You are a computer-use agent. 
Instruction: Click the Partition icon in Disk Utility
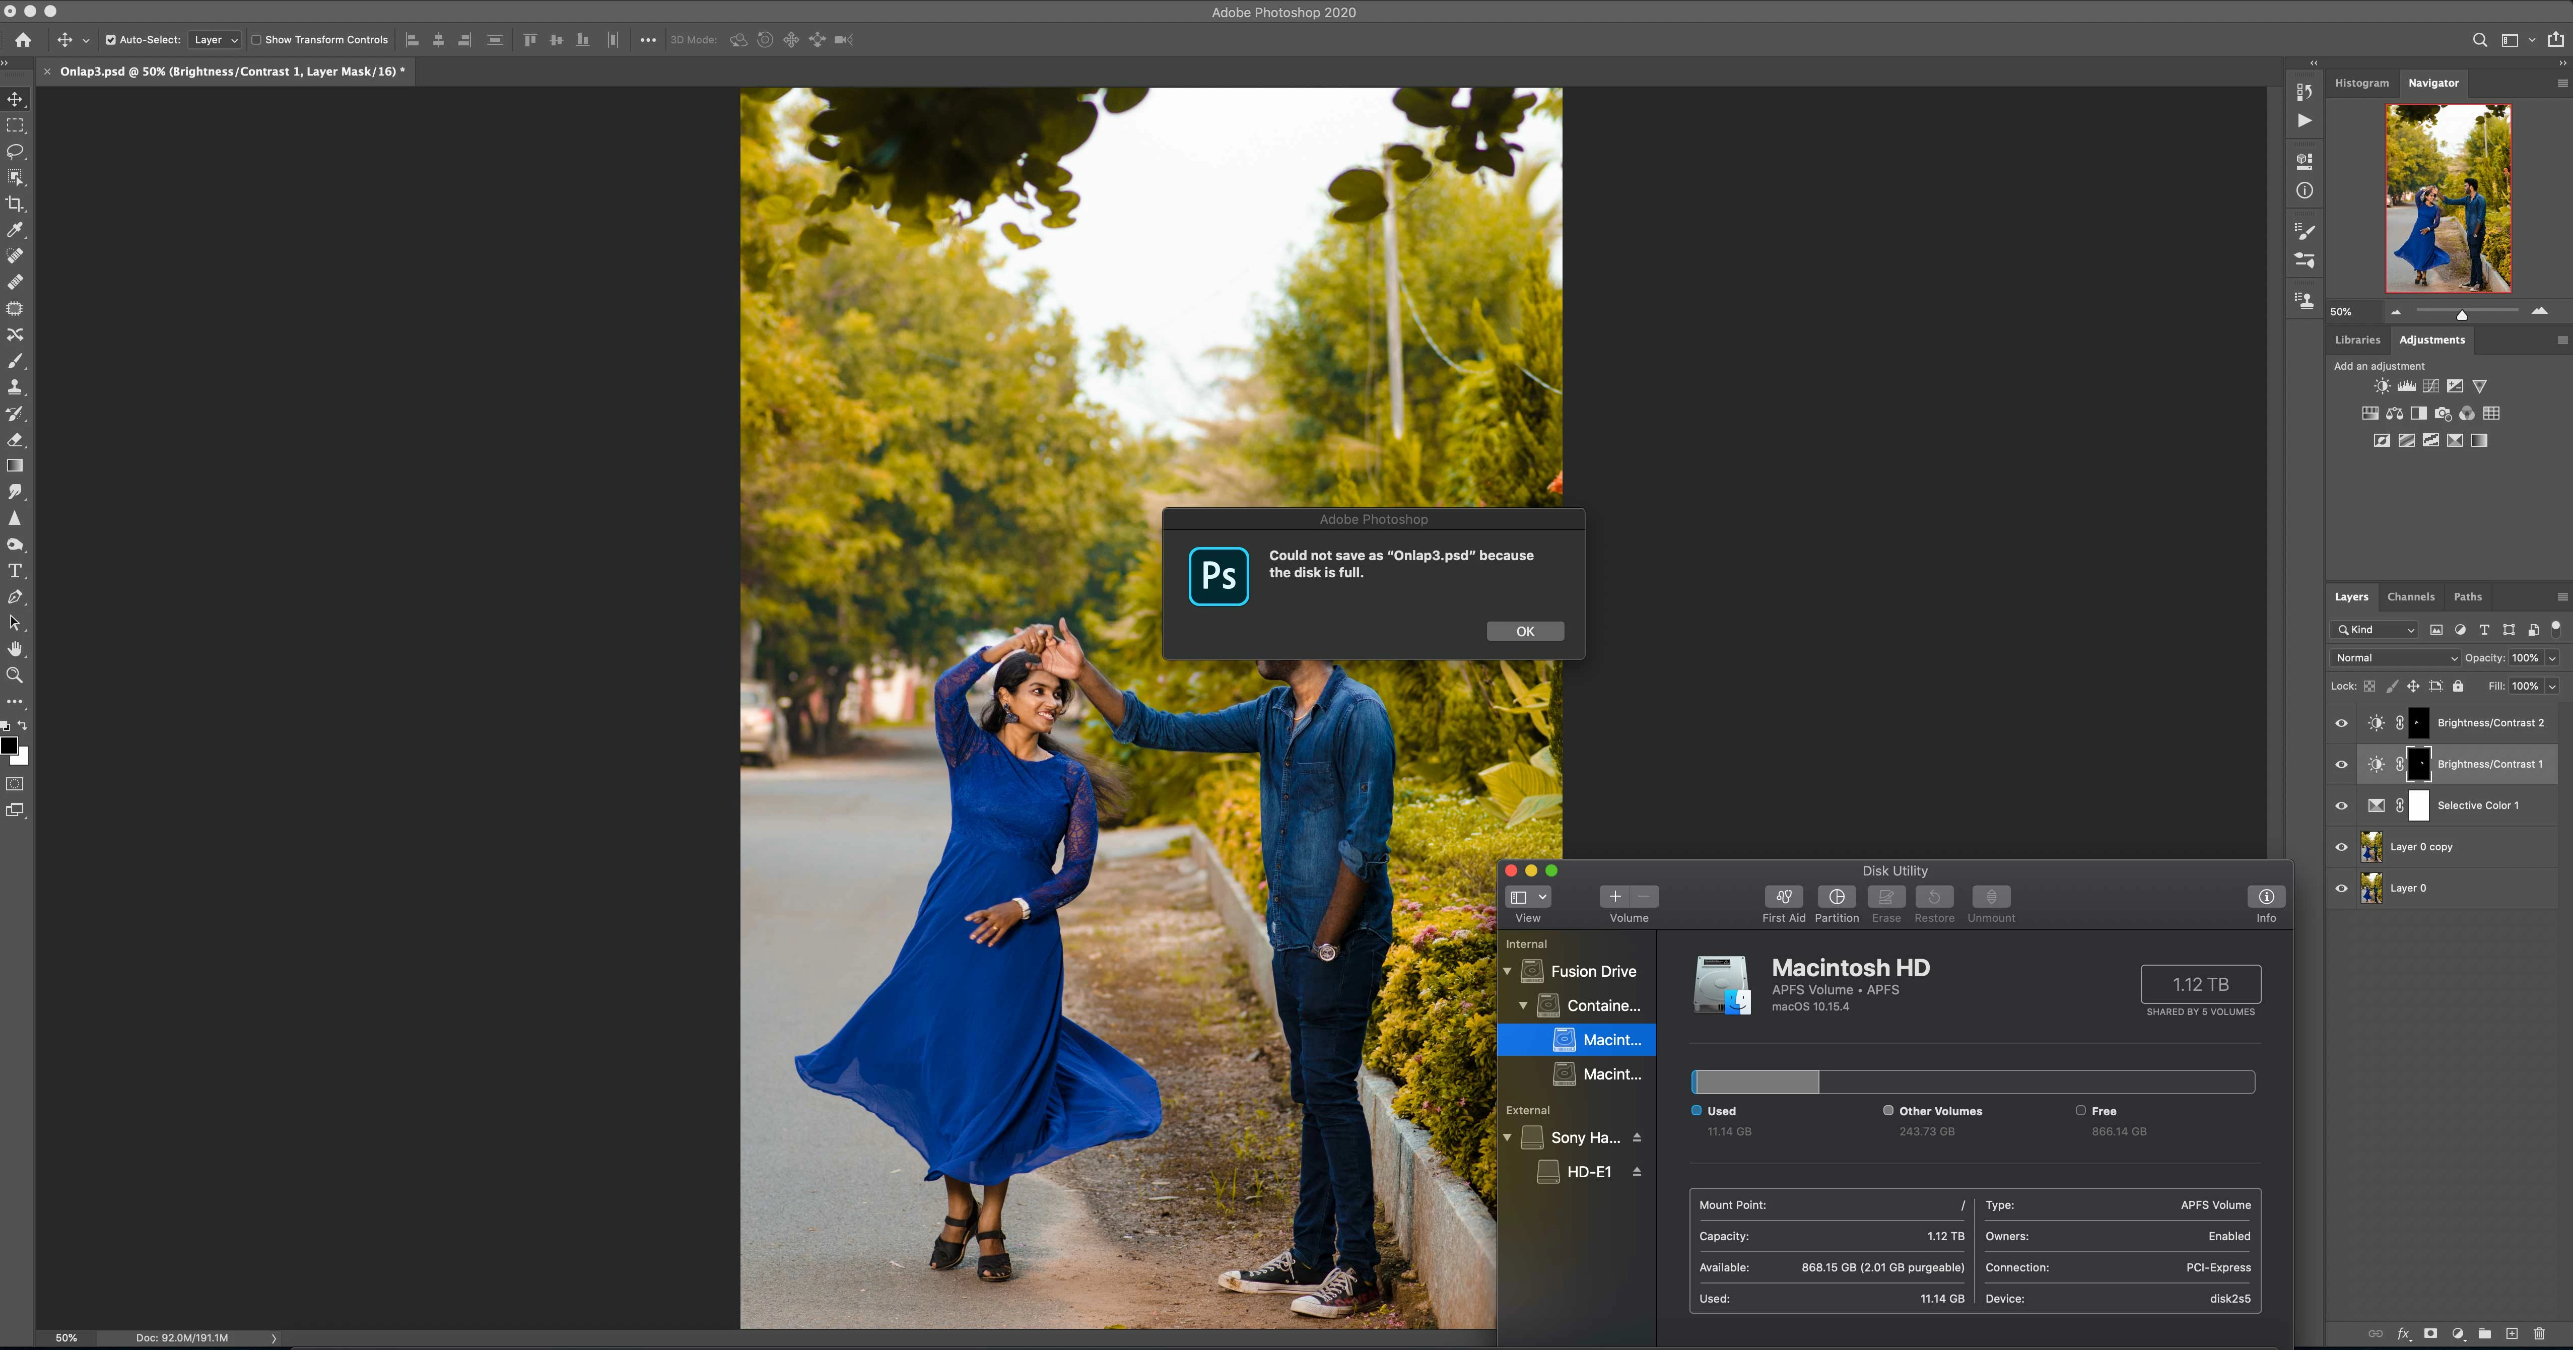pos(1836,897)
